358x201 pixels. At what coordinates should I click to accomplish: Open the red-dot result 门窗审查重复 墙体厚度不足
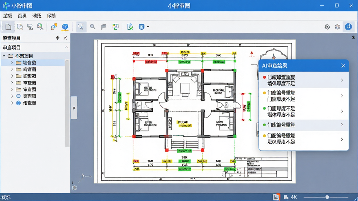click(x=304, y=80)
